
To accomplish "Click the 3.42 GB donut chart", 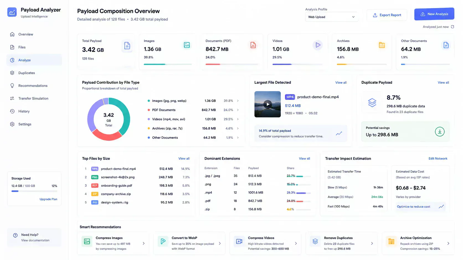I will click(x=109, y=119).
